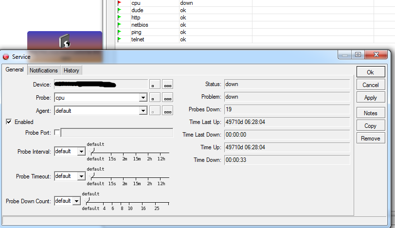Click the Status field showing down

[287, 84]
